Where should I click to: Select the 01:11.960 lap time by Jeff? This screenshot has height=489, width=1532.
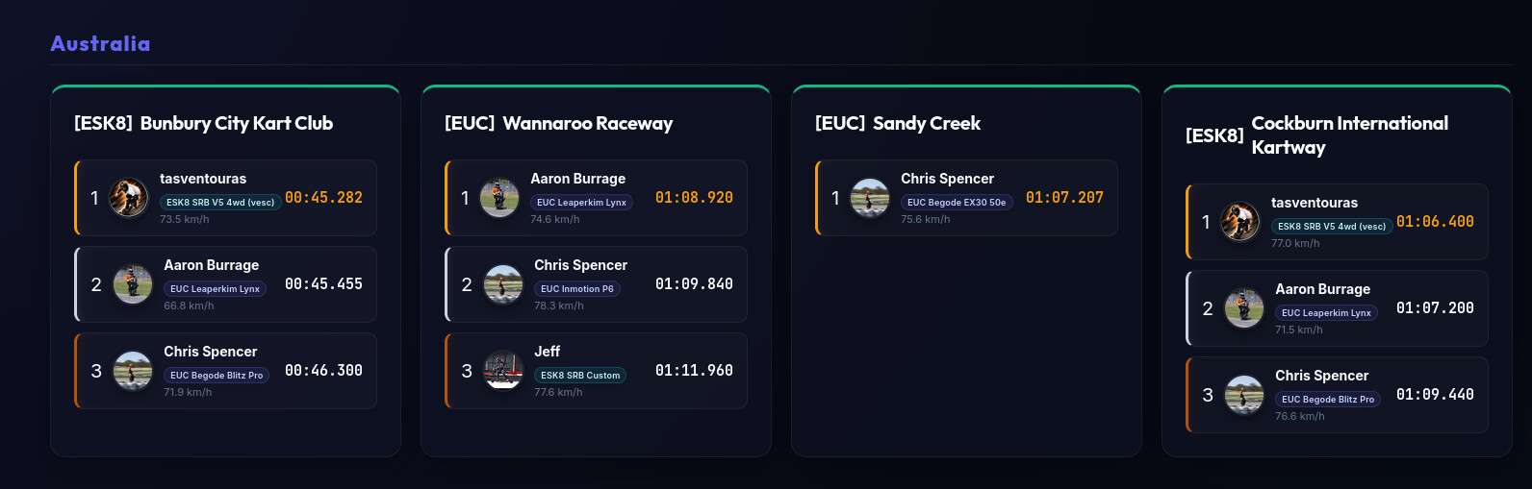pos(694,371)
